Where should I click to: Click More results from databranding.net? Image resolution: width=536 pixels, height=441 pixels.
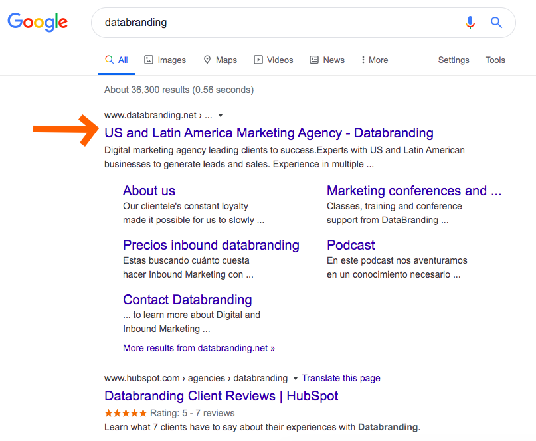(x=199, y=348)
